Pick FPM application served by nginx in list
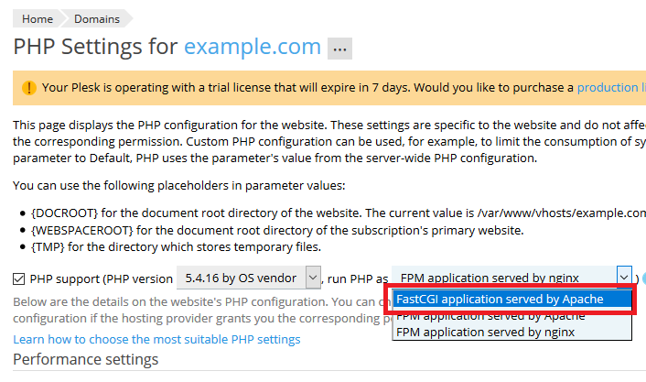This screenshot has height=382, width=646. [x=485, y=332]
